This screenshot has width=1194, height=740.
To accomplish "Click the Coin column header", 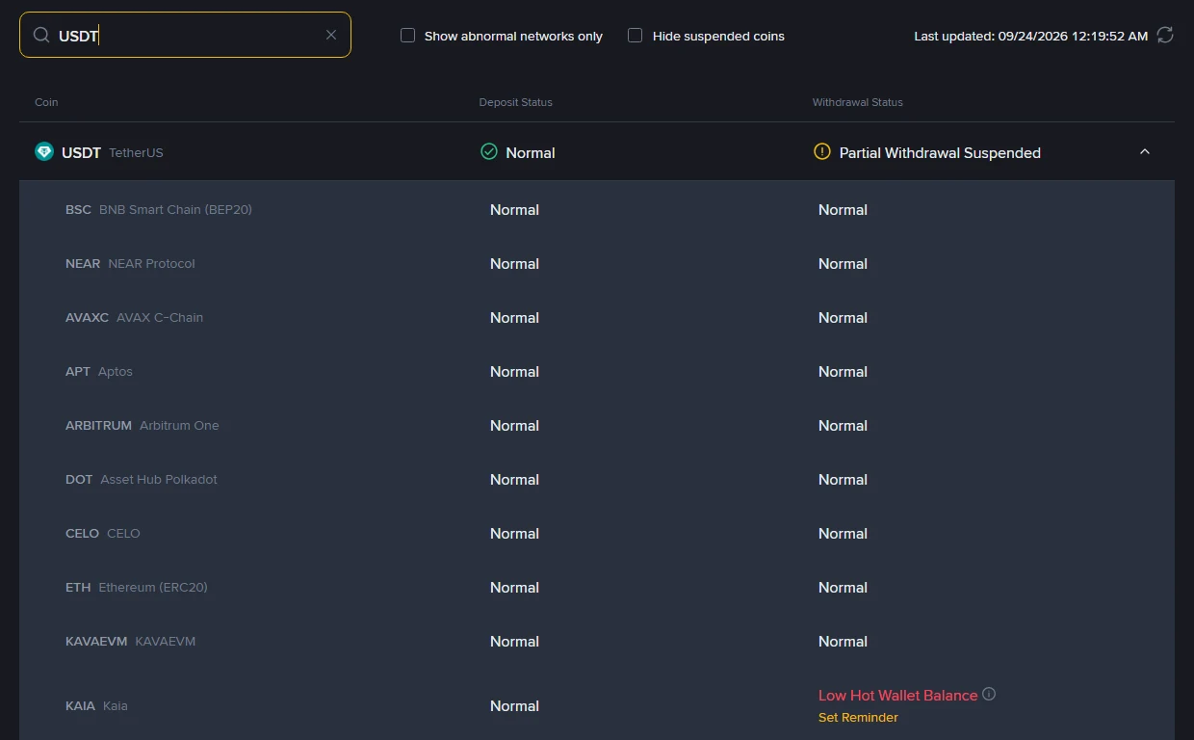I will click(x=46, y=102).
